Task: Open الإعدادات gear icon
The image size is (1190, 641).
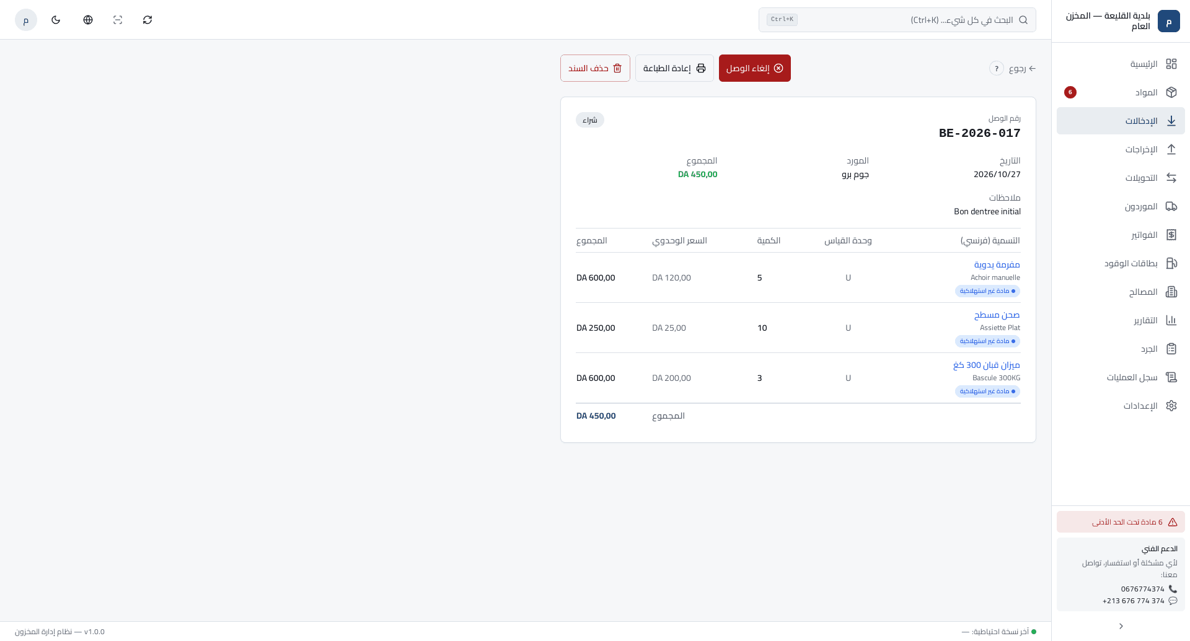Action: click(x=1171, y=406)
